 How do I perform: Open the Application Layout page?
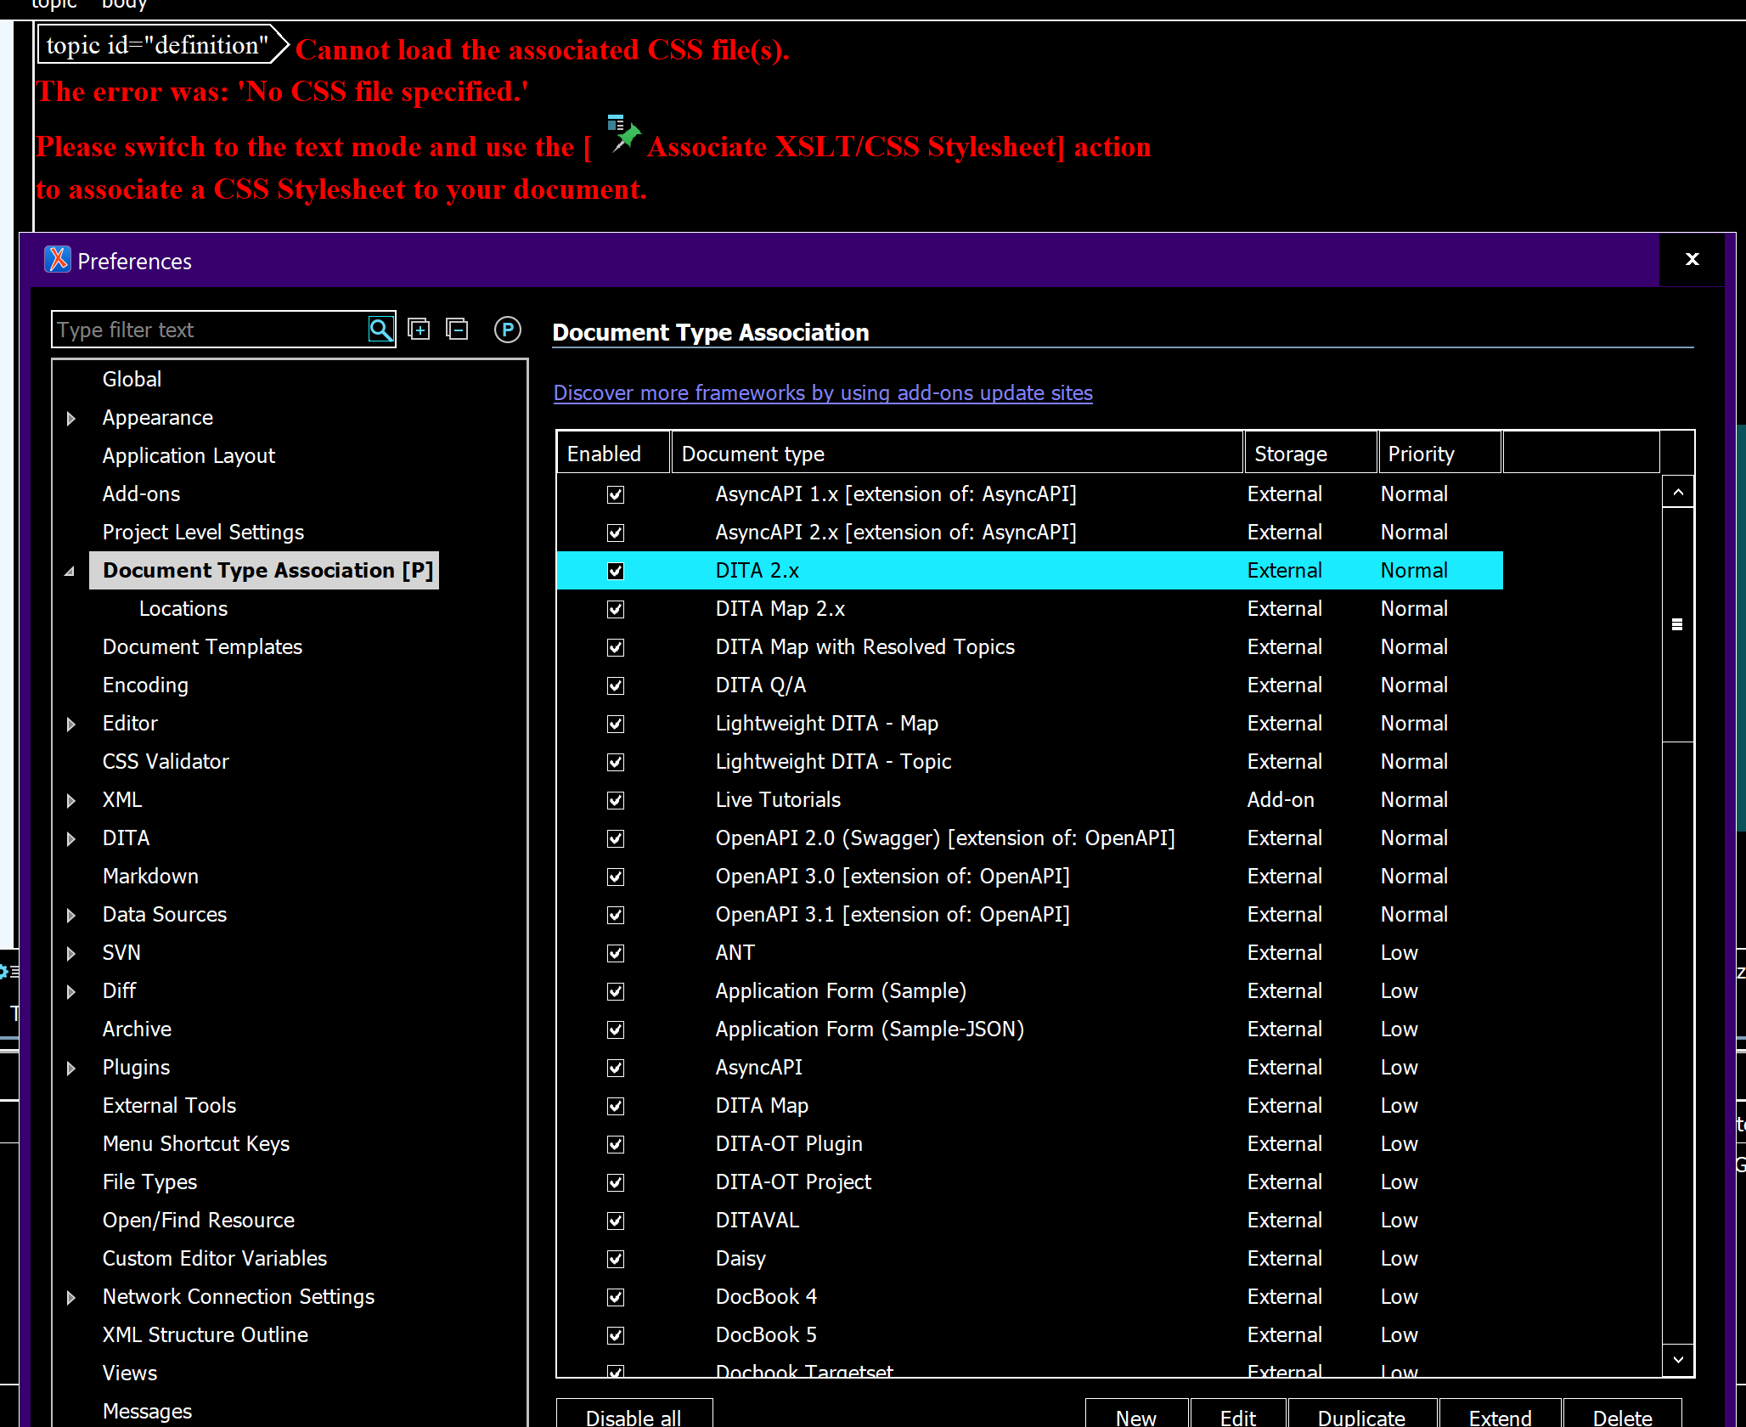point(189,456)
